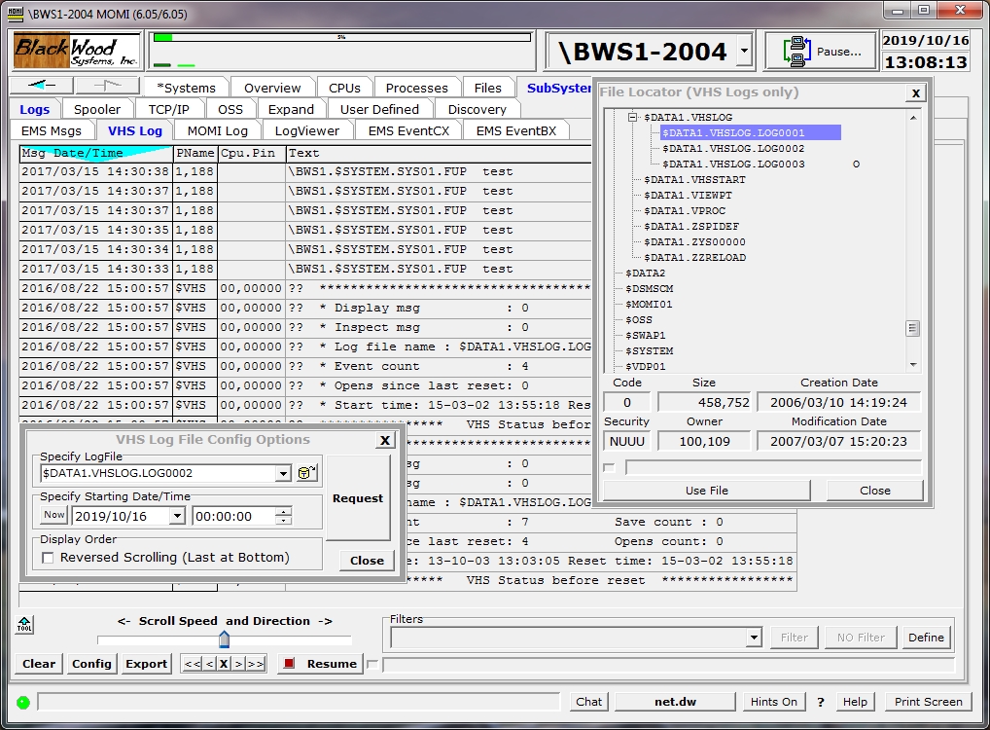The height and width of the screenshot is (730, 990).
Task: Click the Request button
Action: (x=358, y=498)
